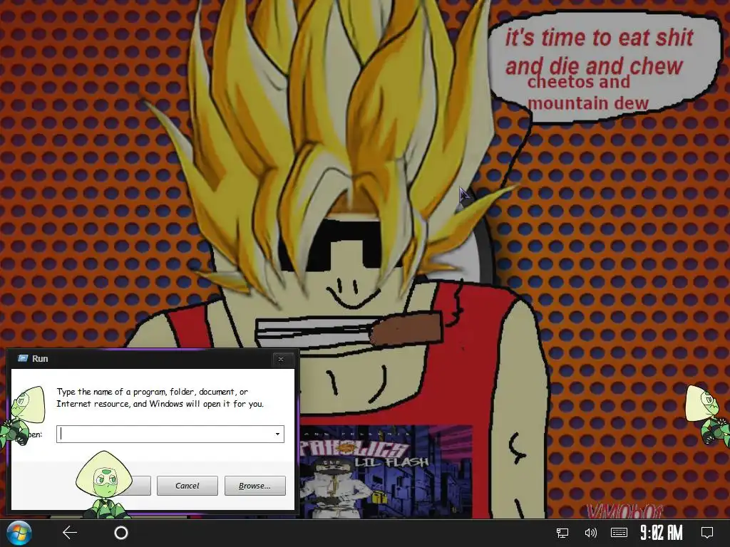Image resolution: width=730 pixels, height=547 pixels.
Task: Open the volume speaker icon
Action: point(590,533)
